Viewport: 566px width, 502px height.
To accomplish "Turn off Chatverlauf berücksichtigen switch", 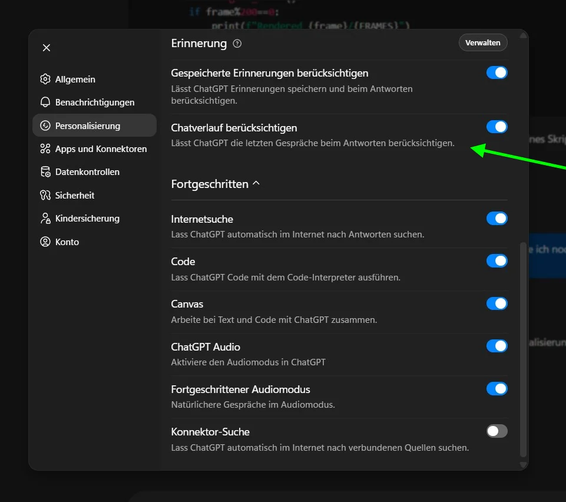I will pos(497,127).
